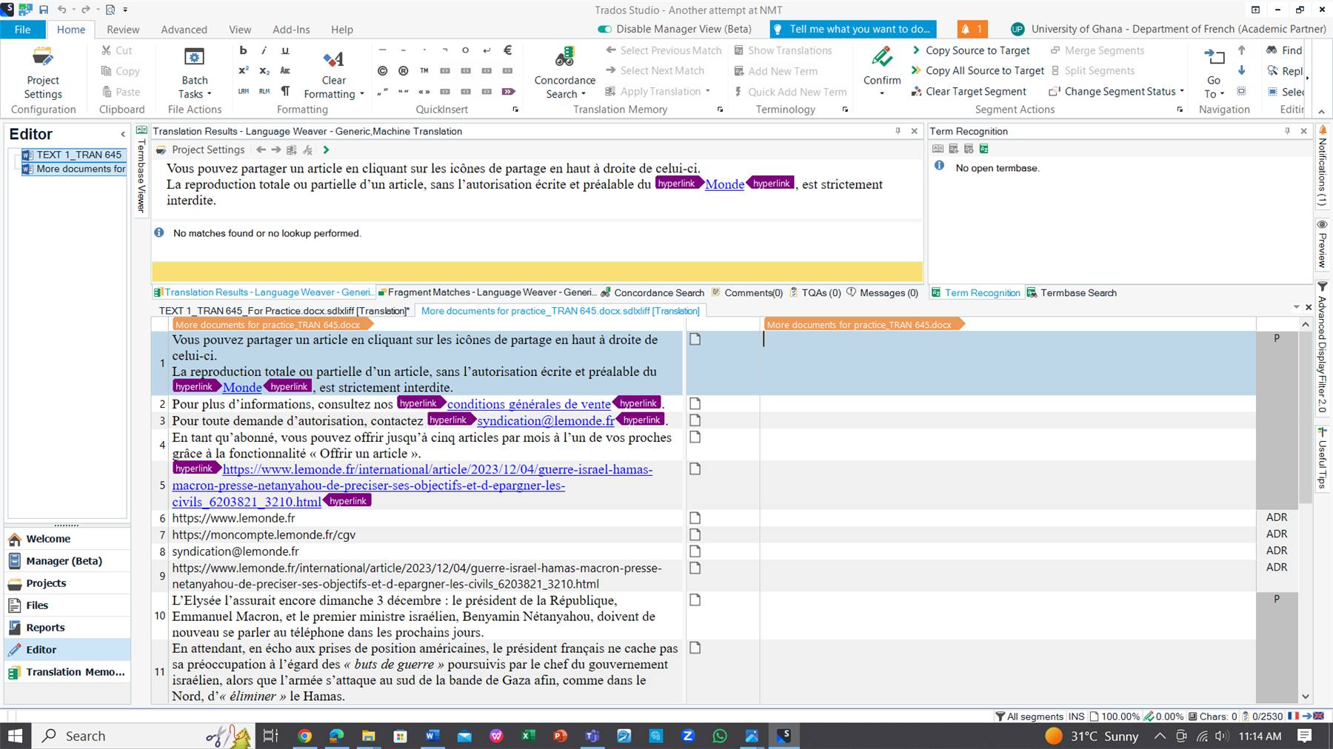Collapse the ribbon
Viewport: 1333px width, 749px height.
[x=1321, y=112]
